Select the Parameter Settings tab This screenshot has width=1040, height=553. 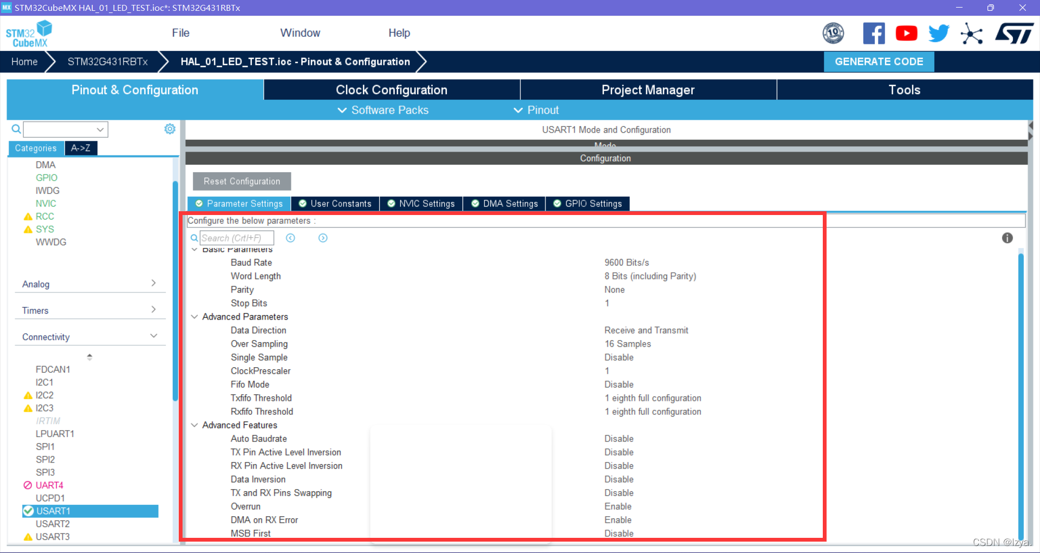pos(239,204)
